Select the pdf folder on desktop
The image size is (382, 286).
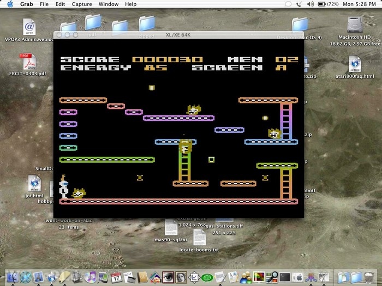(93, 22)
